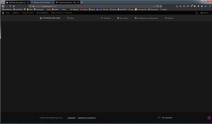Go back using the browser Back arrow

[3, 6]
